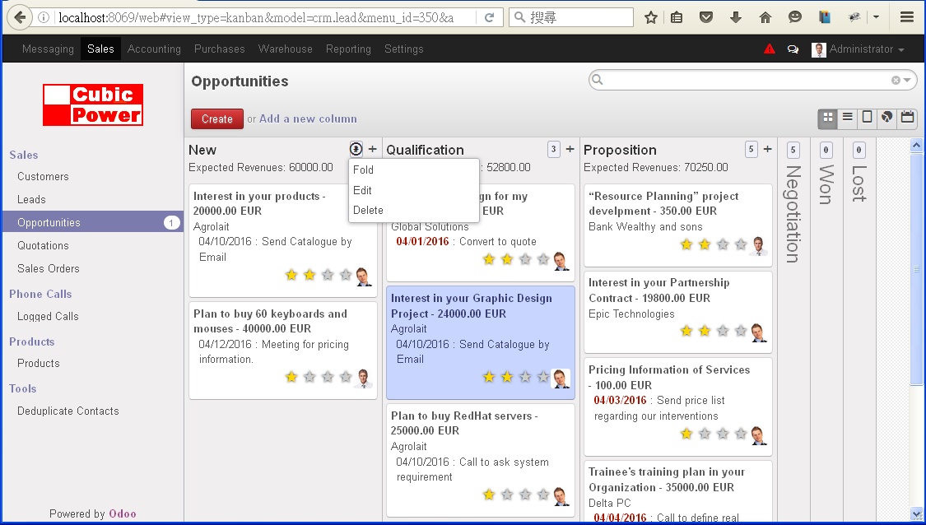Add a card with plus in Proposition column

tap(767, 149)
